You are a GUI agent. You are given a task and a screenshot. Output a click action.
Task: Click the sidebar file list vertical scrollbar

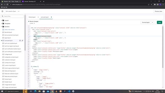[x=25, y=33]
